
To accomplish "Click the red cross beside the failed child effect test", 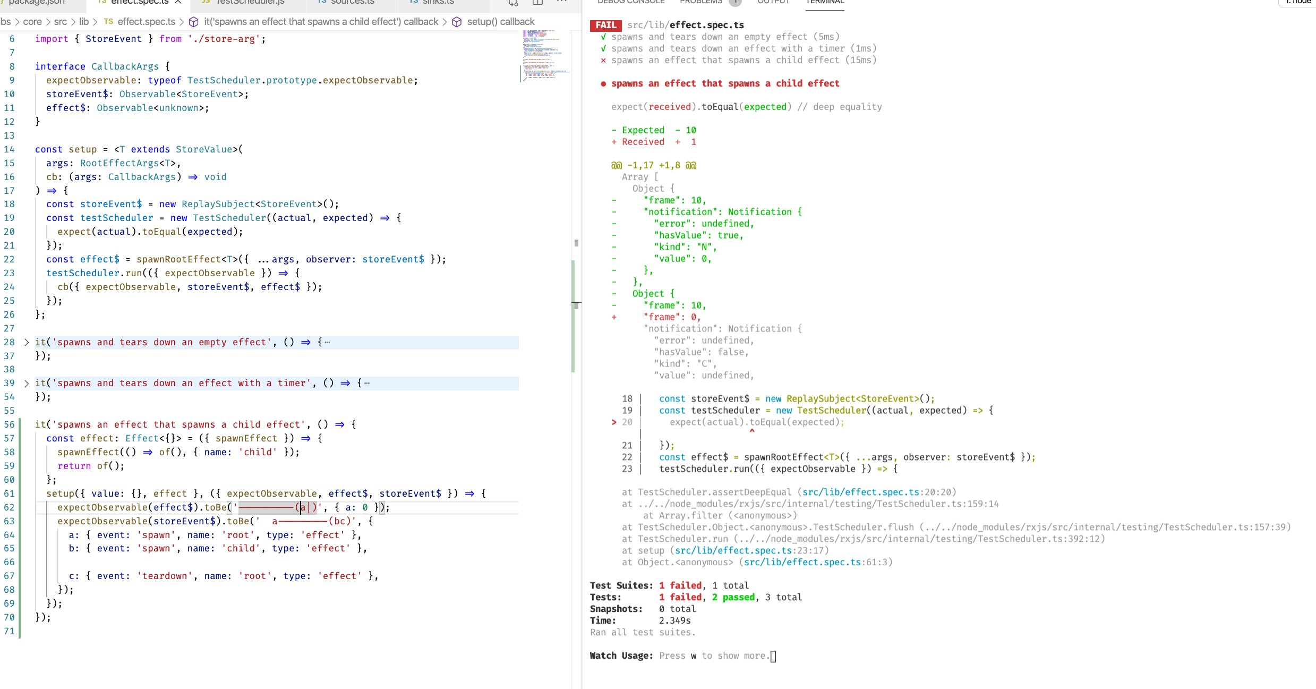I will [x=603, y=60].
